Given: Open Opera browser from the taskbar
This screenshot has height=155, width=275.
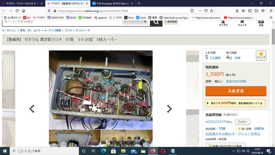Looking at the screenshot, I should (163, 151).
